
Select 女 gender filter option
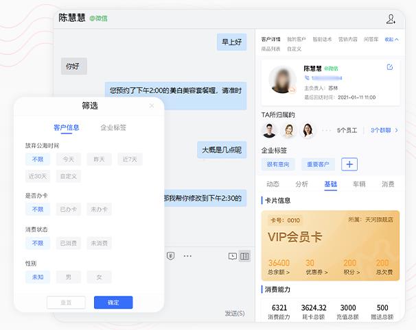tap(99, 277)
